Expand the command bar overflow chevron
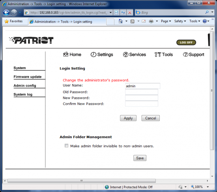This screenshot has height=192, width=217. point(213,19)
